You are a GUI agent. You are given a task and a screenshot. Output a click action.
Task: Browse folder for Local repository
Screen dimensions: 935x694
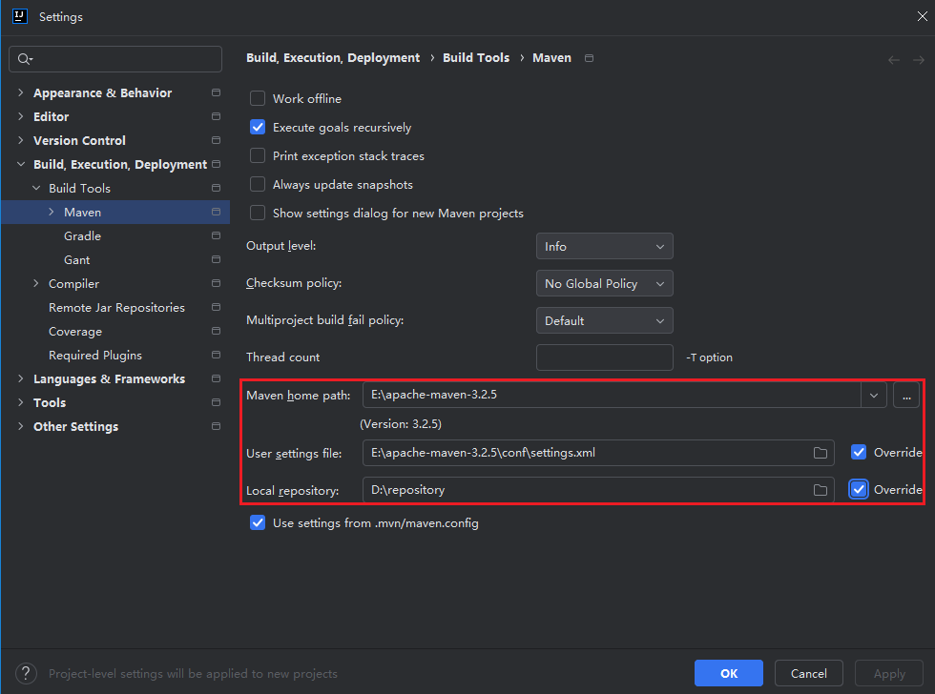point(821,490)
